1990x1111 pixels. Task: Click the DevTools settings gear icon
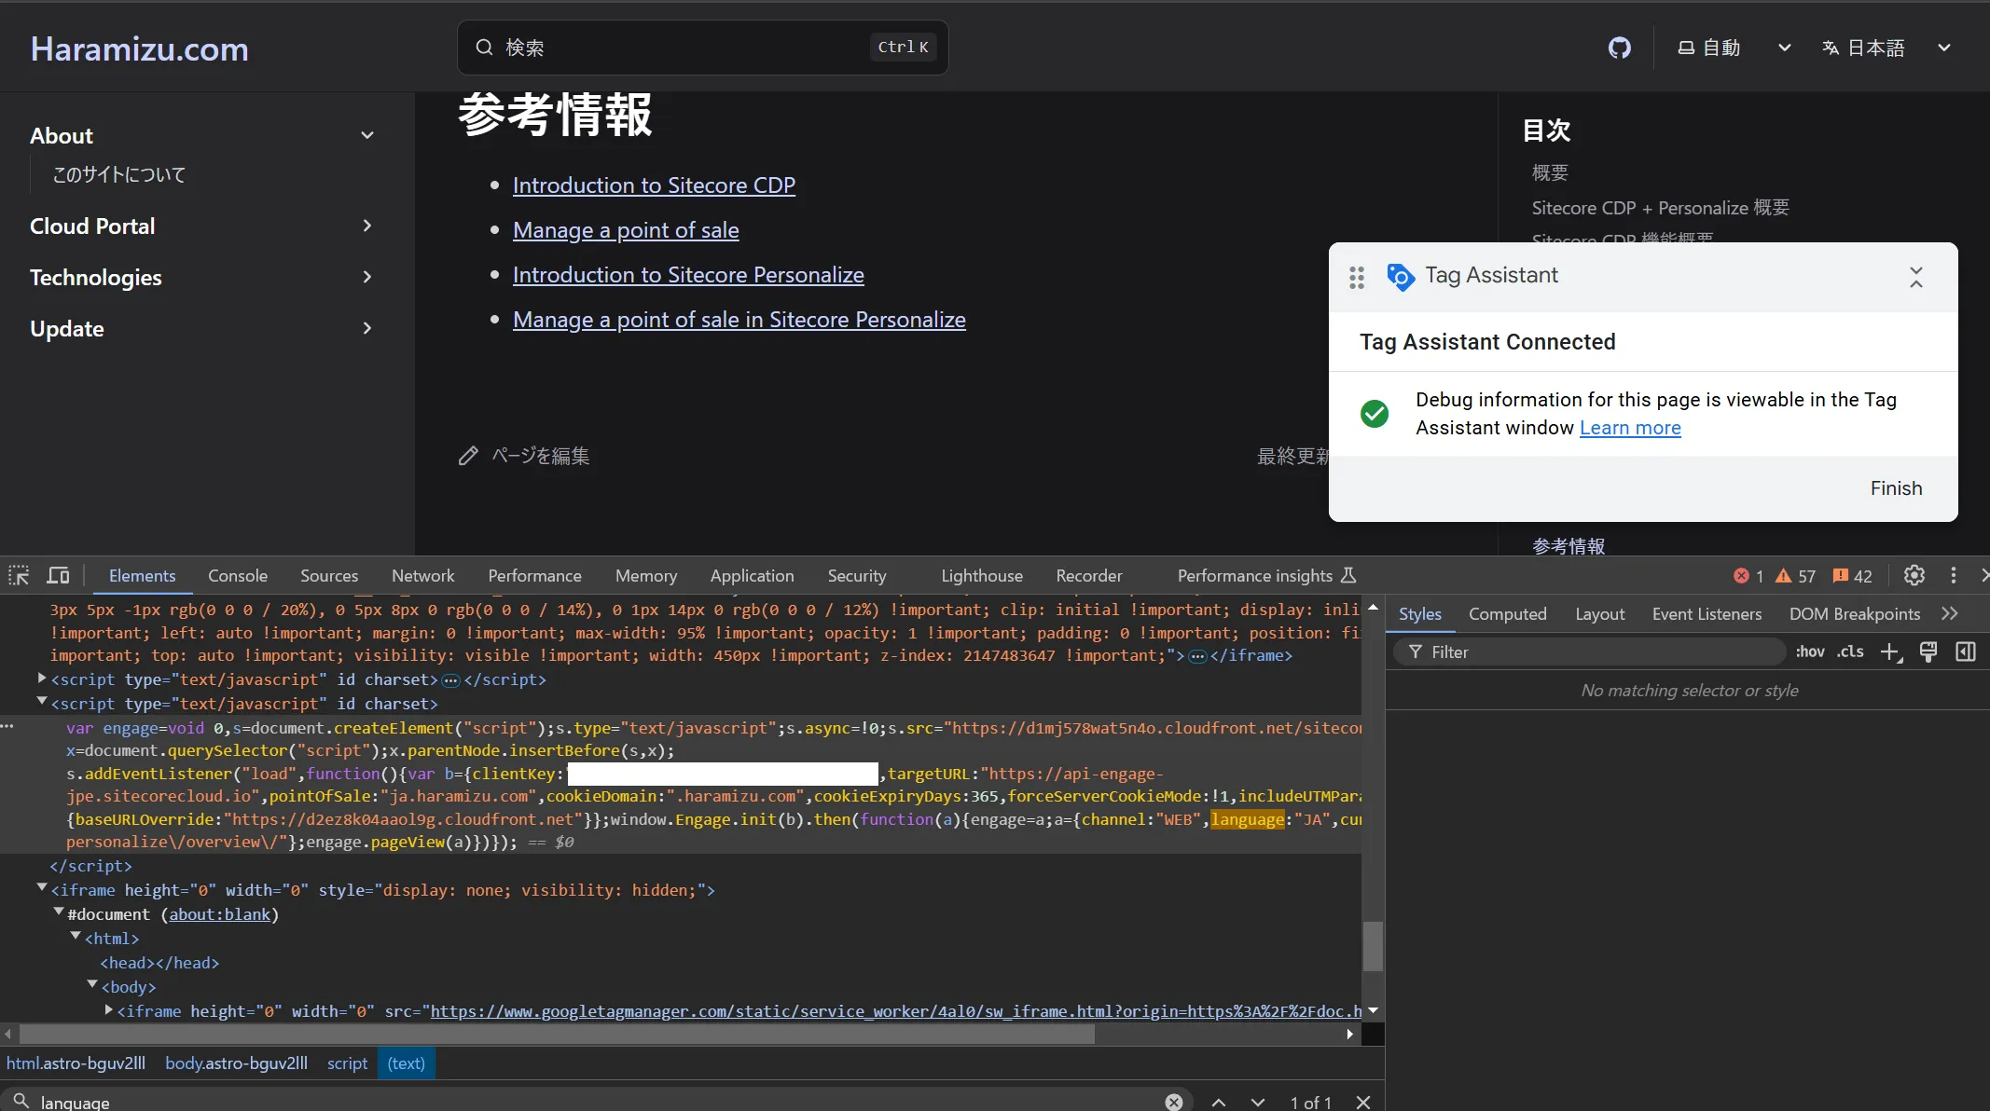pos(1914,575)
